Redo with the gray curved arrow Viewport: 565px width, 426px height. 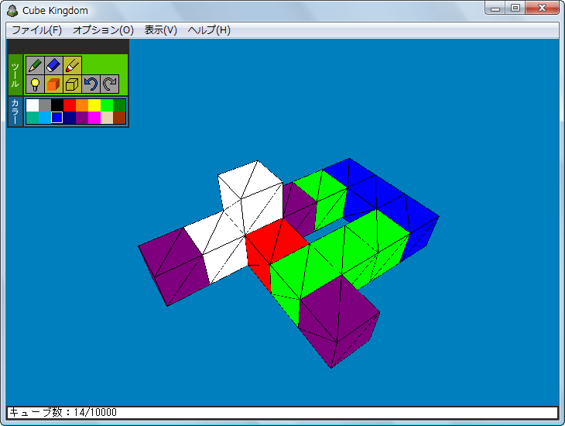pos(110,84)
